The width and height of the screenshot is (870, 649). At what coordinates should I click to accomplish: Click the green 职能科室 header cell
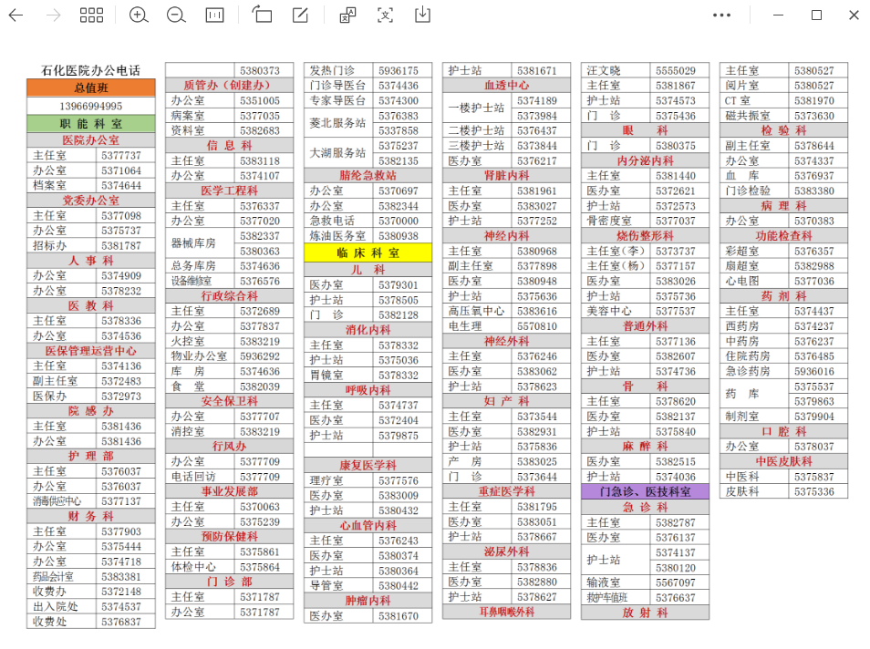tap(90, 124)
